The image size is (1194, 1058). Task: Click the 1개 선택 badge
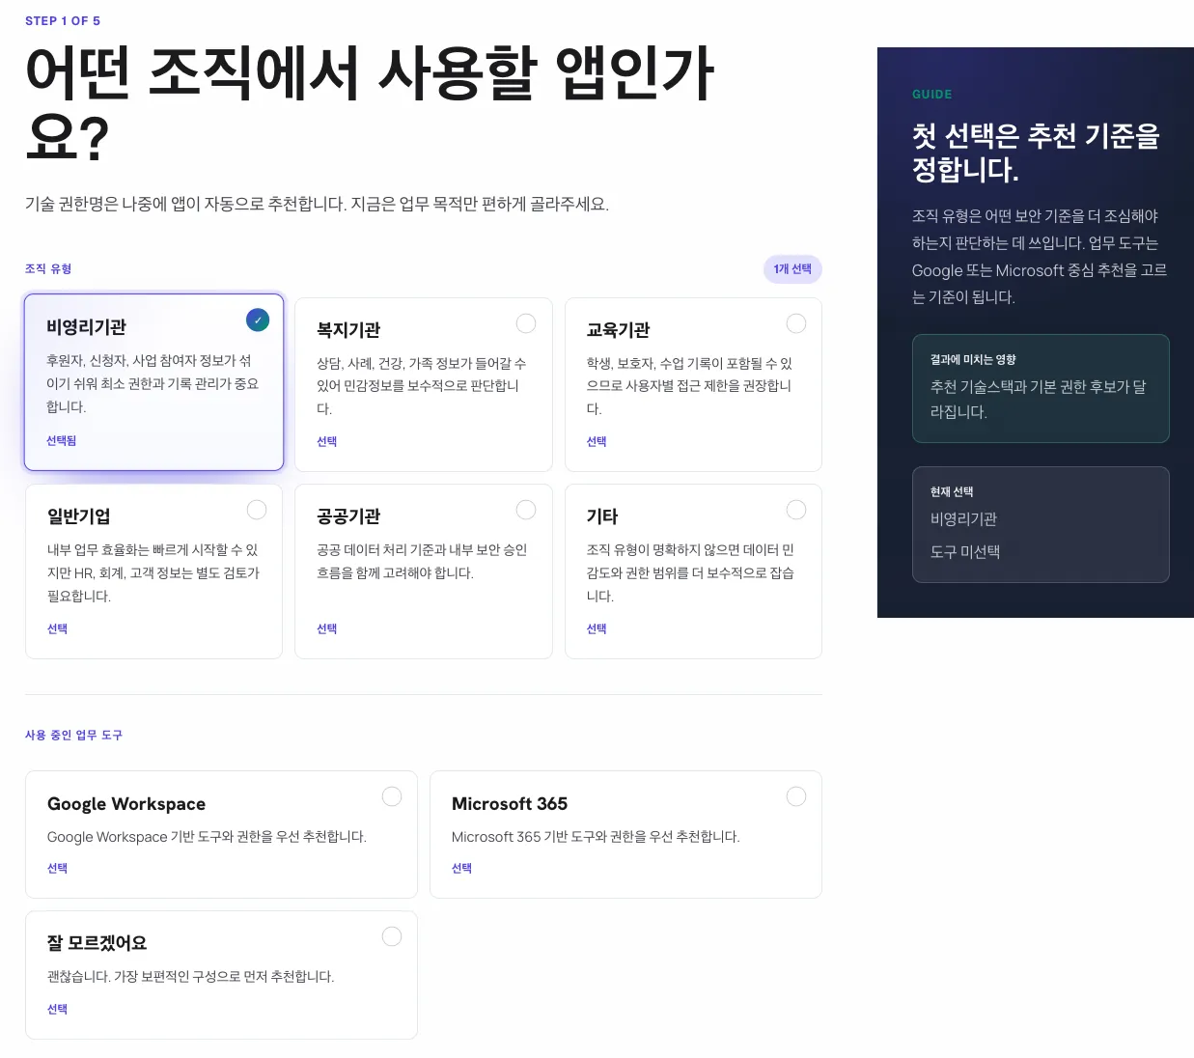tap(792, 269)
